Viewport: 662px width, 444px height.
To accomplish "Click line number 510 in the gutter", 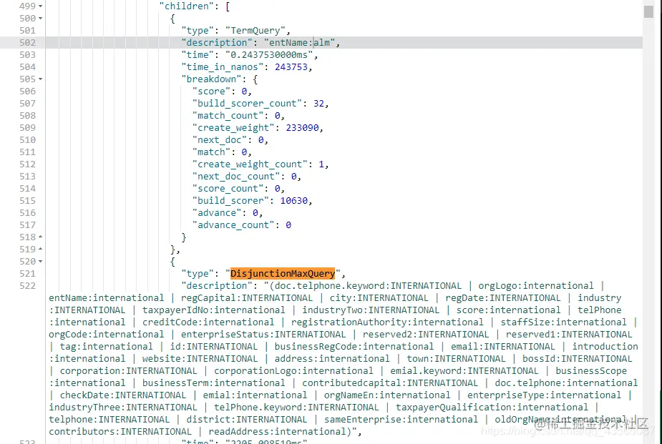I will (x=27, y=140).
